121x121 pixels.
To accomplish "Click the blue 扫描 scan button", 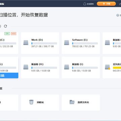I will tap(9, 76).
